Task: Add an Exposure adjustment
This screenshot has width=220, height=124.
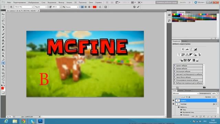Action: point(195,49)
